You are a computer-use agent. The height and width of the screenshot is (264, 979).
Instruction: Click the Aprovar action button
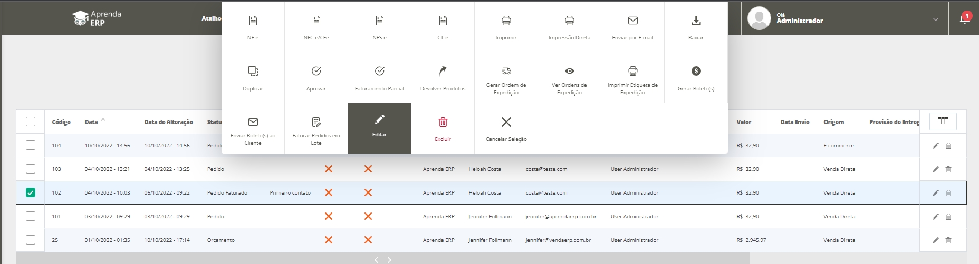point(316,78)
